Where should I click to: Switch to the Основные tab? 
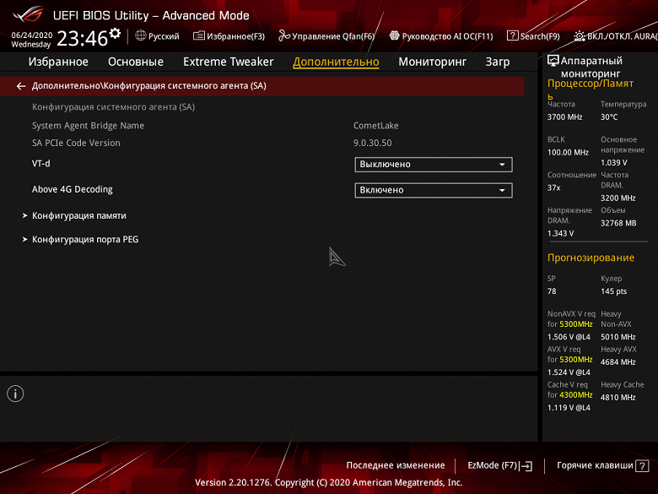pyautogui.click(x=136, y=62)
